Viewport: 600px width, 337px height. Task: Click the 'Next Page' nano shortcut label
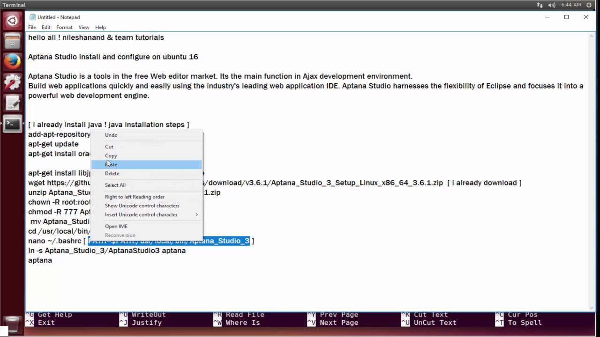click(339, 322)
